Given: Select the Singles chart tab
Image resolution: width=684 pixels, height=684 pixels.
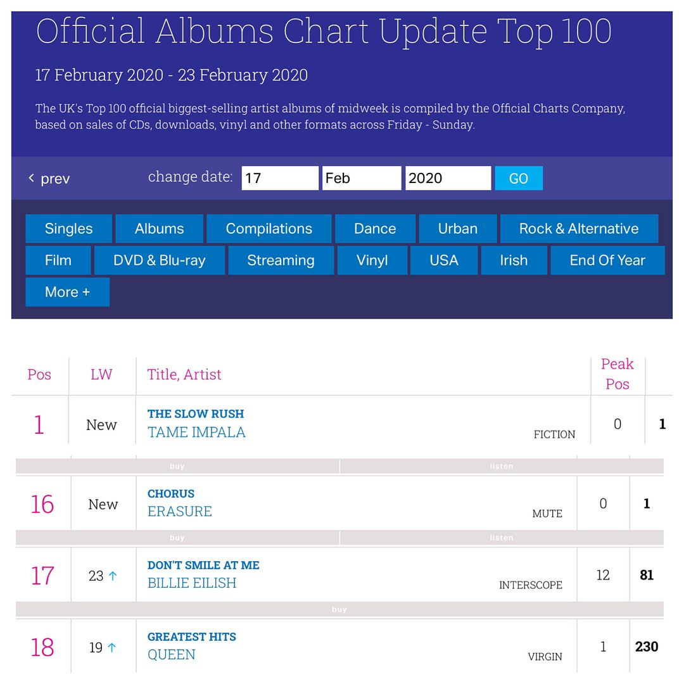Looking at the screenshot, I should tap(68, 229).
